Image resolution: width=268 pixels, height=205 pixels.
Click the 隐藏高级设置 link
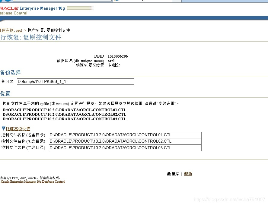(18, 129)
